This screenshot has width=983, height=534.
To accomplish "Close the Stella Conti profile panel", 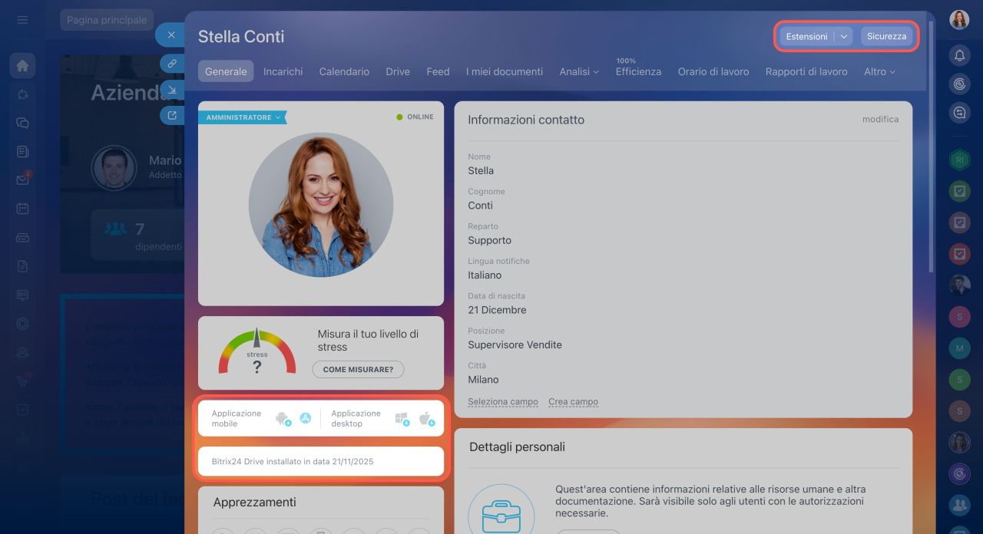I will (171, 35).
